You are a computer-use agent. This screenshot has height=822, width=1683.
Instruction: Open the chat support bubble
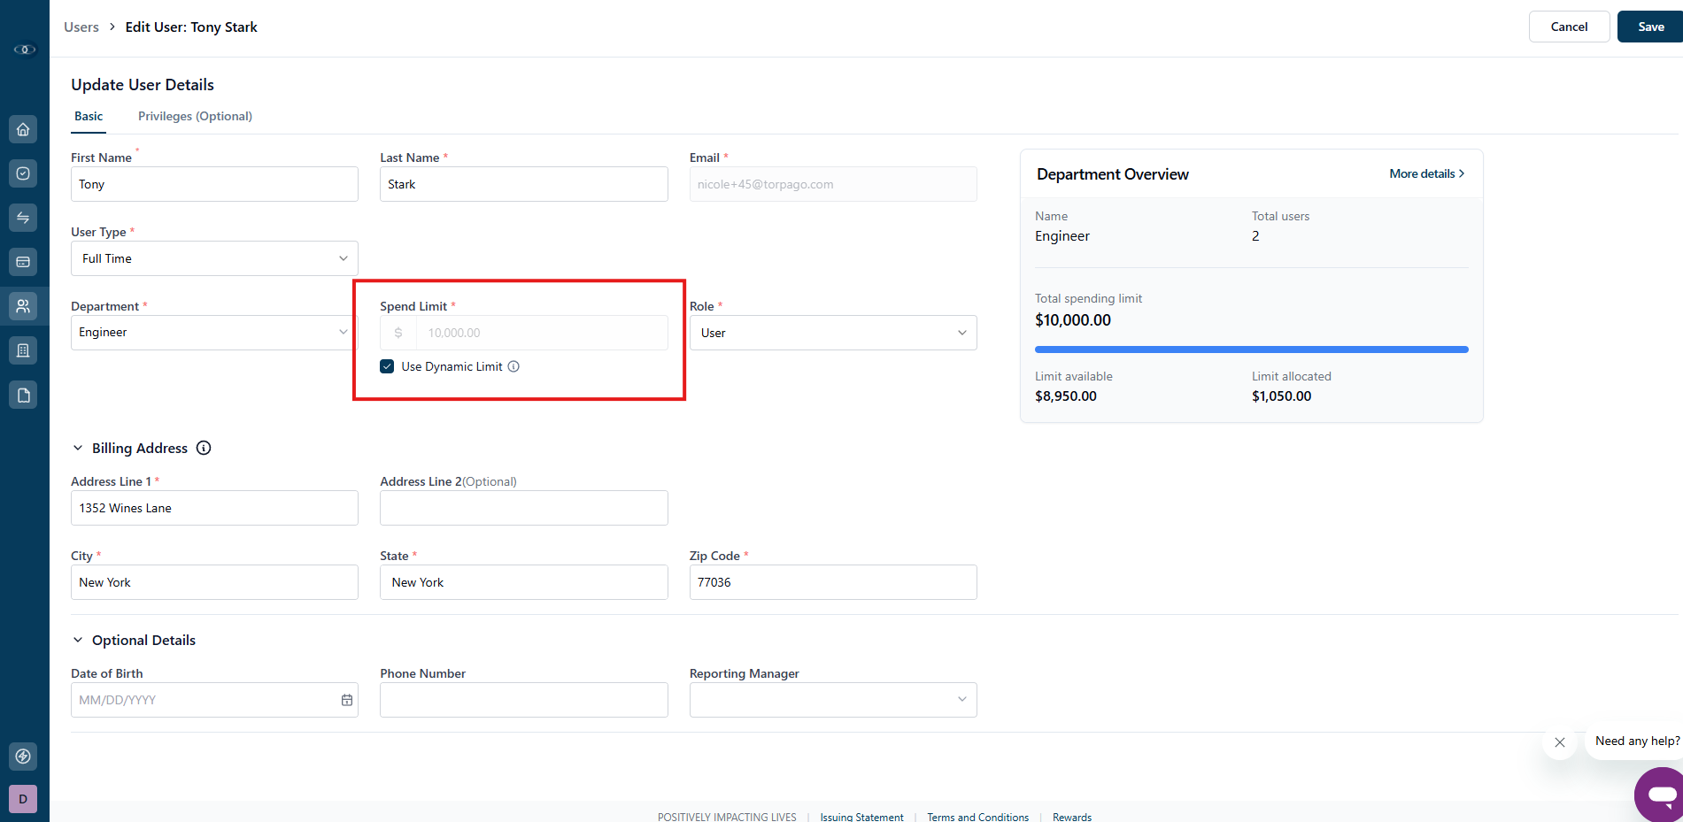pyautogui.click(x=1660, y=794)
